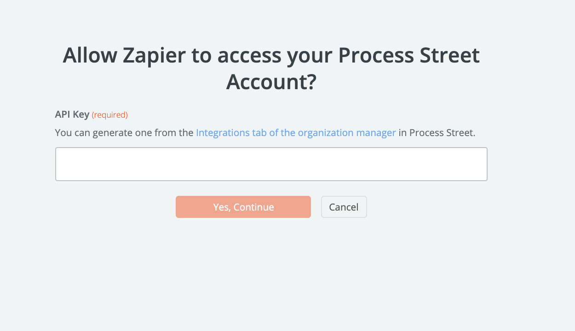
Task: Click 'organization manager' in the blue link
Action: [347, 133]
